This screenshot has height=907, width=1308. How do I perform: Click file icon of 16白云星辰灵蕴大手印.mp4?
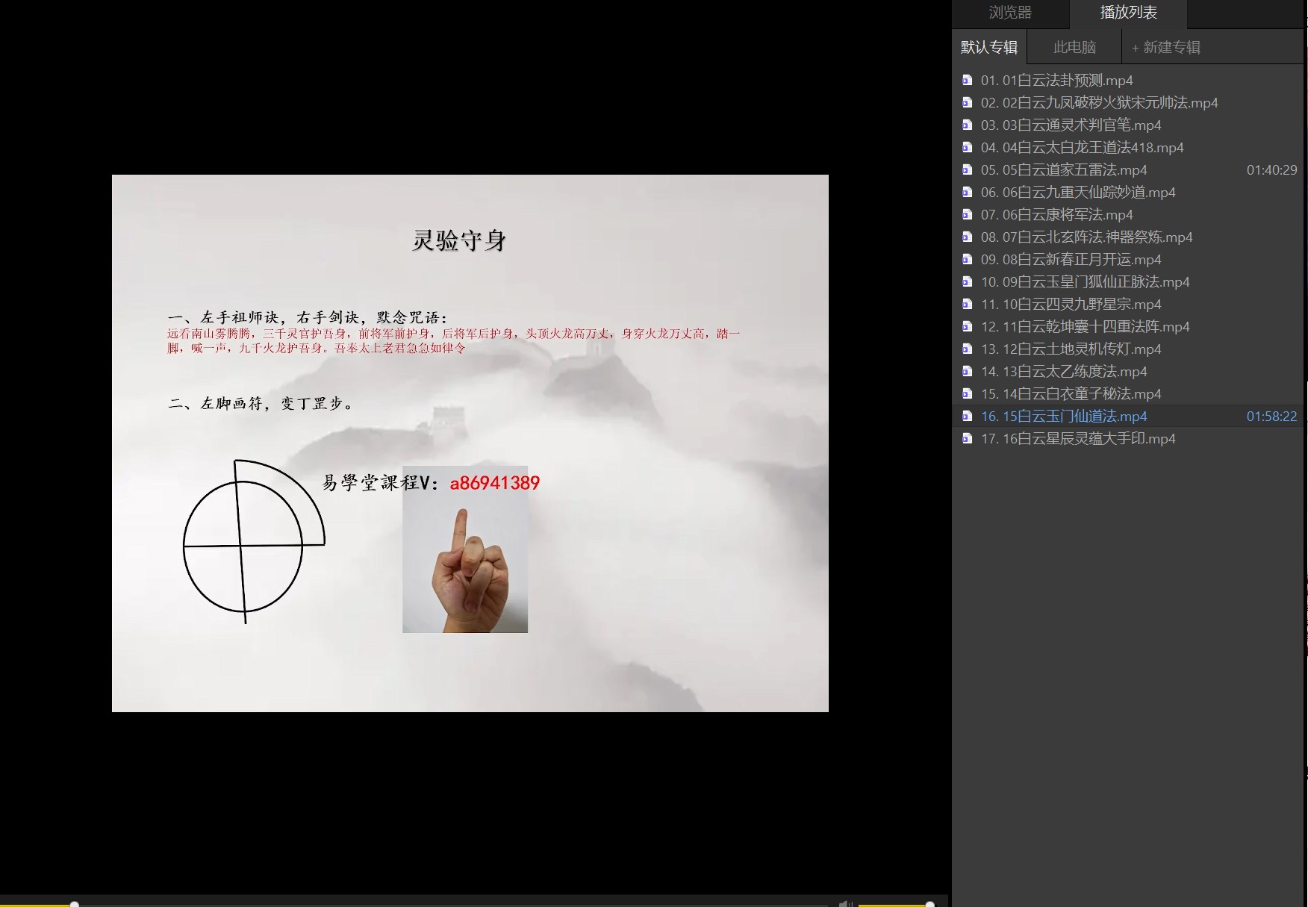(967, 439)
